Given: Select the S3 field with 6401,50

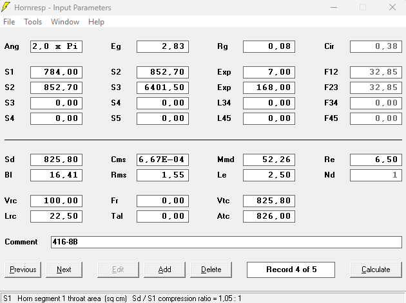Looking at the screenshot, I should click(x=162, y=87).
